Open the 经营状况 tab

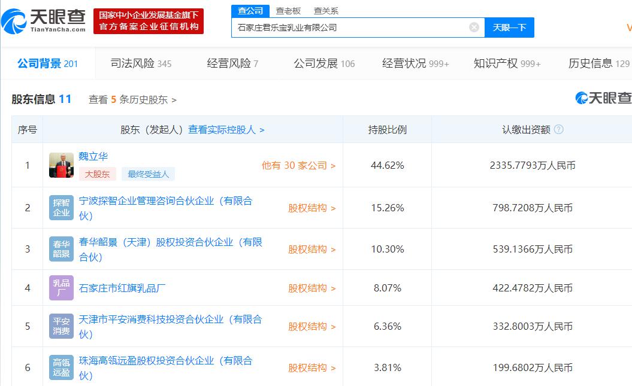pyautogui.click(x=416, y=63)
